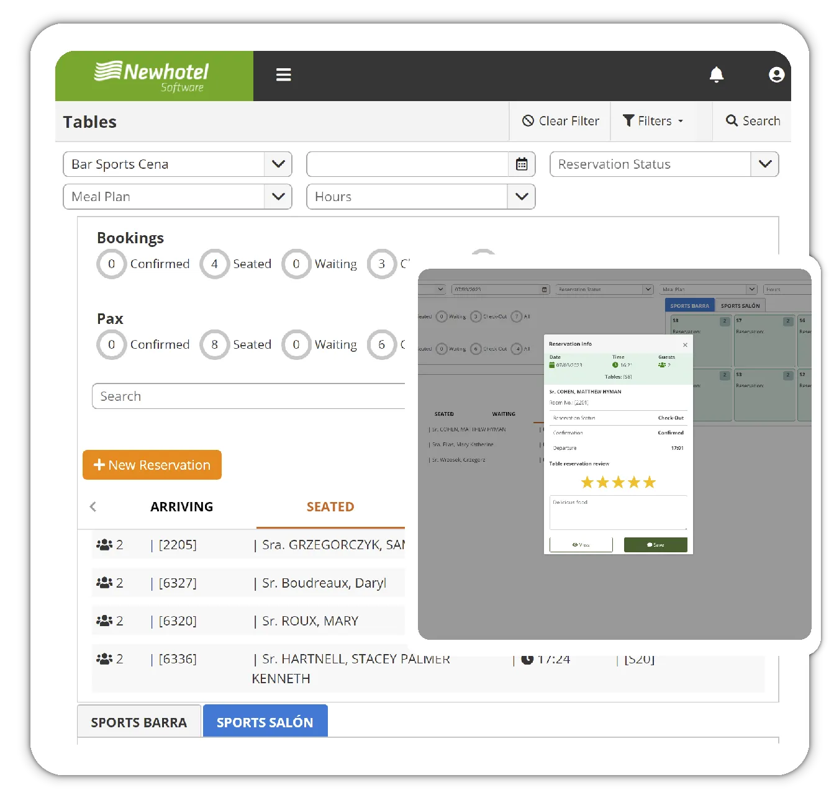Filter main Pax by 0 Waiting

pos(320,344)
